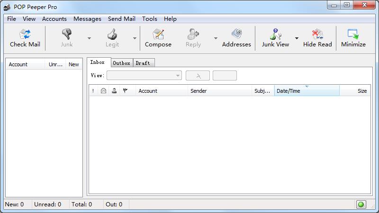
Task: Toggle Hide Read messages
Action: point(317,38)
